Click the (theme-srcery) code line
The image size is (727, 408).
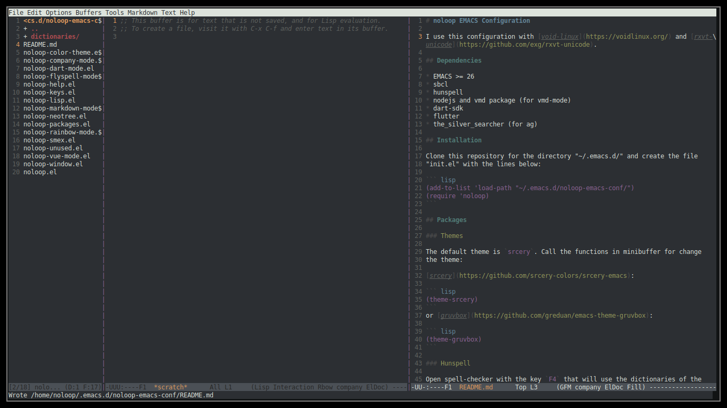click(452, 300)
